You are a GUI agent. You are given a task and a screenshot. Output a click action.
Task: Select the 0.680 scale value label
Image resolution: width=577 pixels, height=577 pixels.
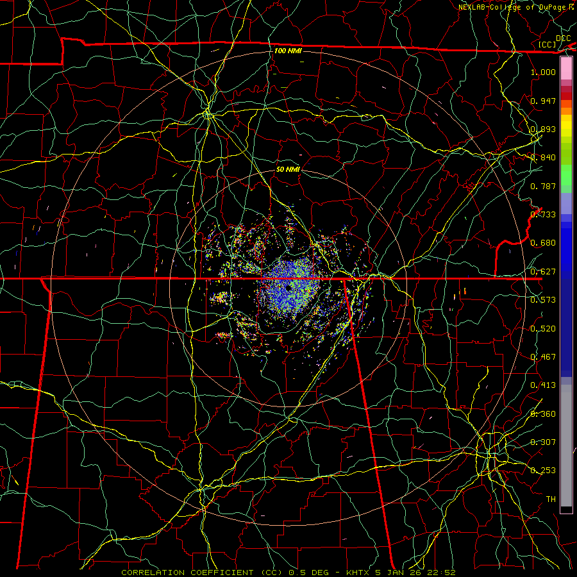[x=543, y=243]
